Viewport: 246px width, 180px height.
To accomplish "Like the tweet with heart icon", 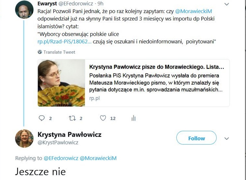I will pos(103,118).
